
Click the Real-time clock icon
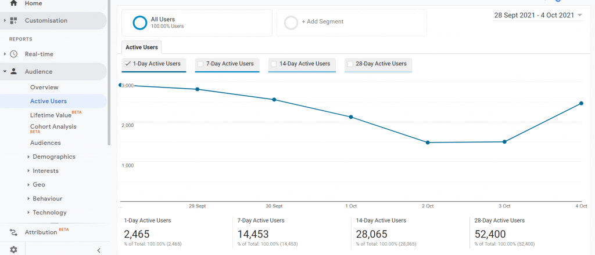(13, 54)
